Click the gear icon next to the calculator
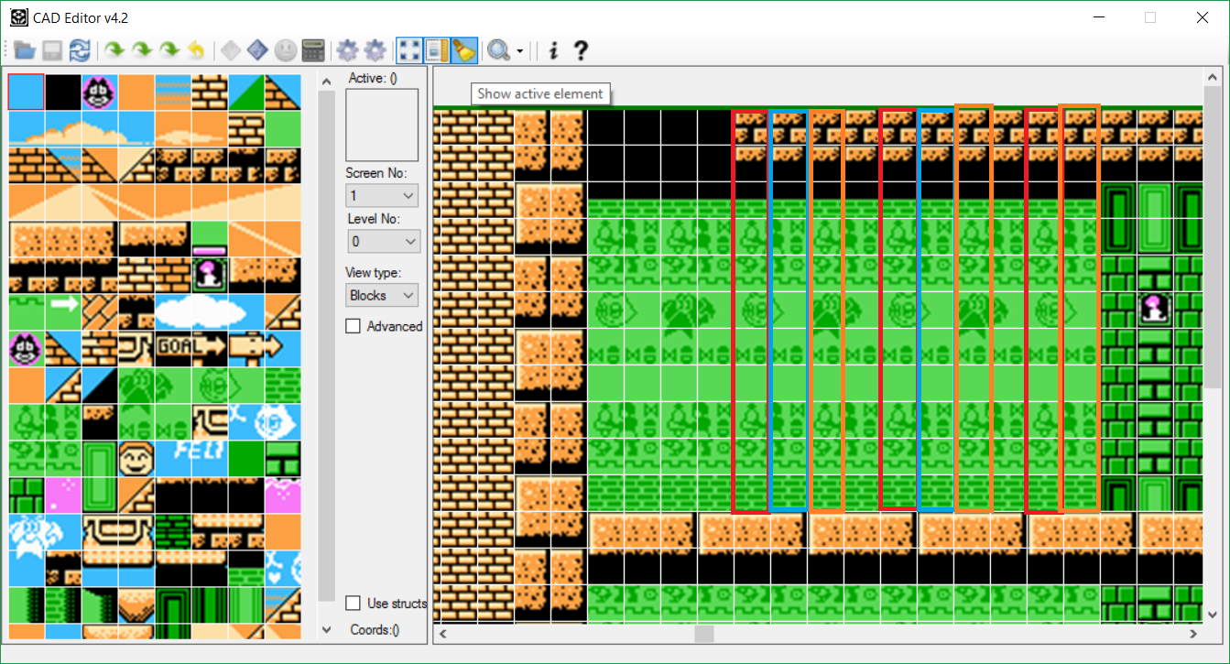 [348, 50]
